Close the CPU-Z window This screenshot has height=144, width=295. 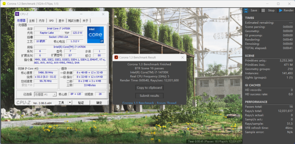103,14
